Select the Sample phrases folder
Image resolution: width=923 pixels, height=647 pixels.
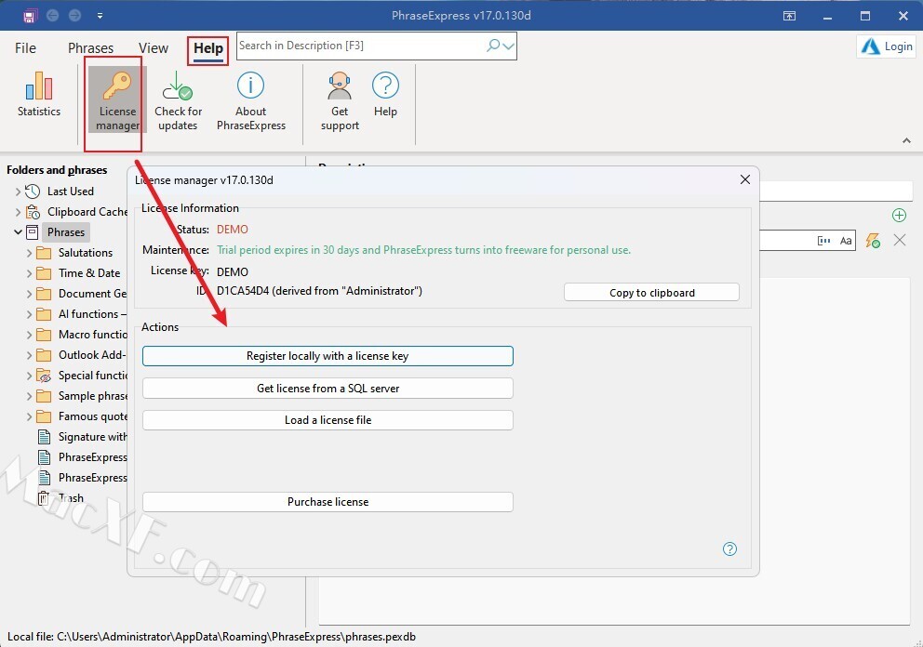(x=92, y=396)
